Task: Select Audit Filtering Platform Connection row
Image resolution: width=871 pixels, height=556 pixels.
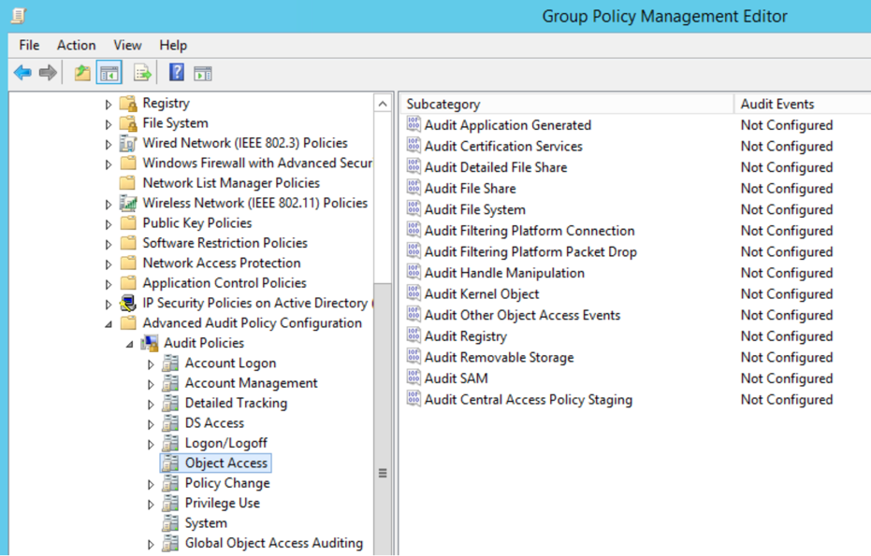Action: tap(529, 230)
